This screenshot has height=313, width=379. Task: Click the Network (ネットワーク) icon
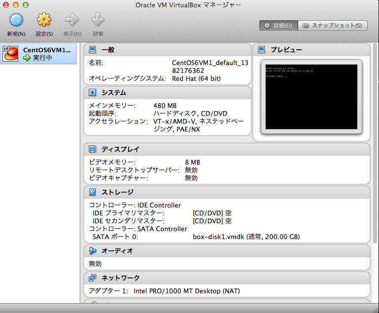92,278
